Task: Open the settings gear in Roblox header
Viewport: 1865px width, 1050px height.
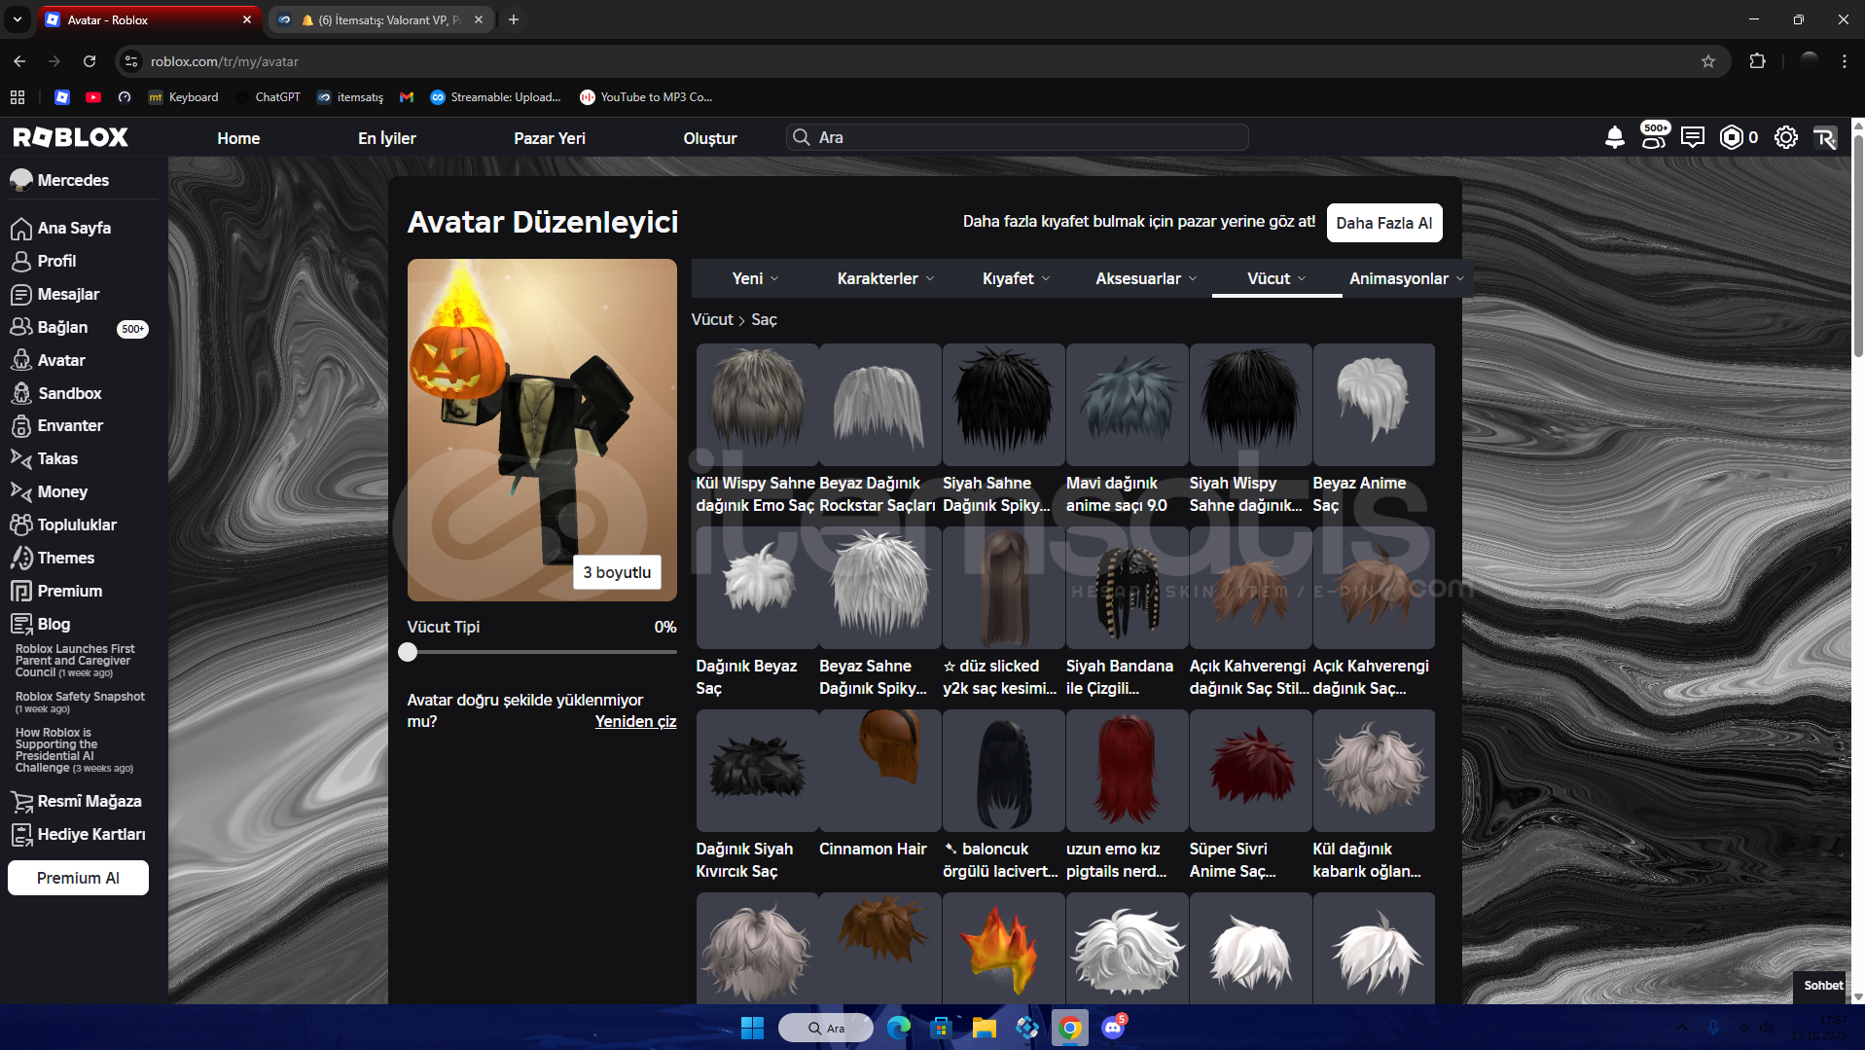Action: (1785, 137)
